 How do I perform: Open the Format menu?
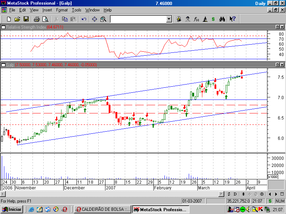click(x=62, y=10)
